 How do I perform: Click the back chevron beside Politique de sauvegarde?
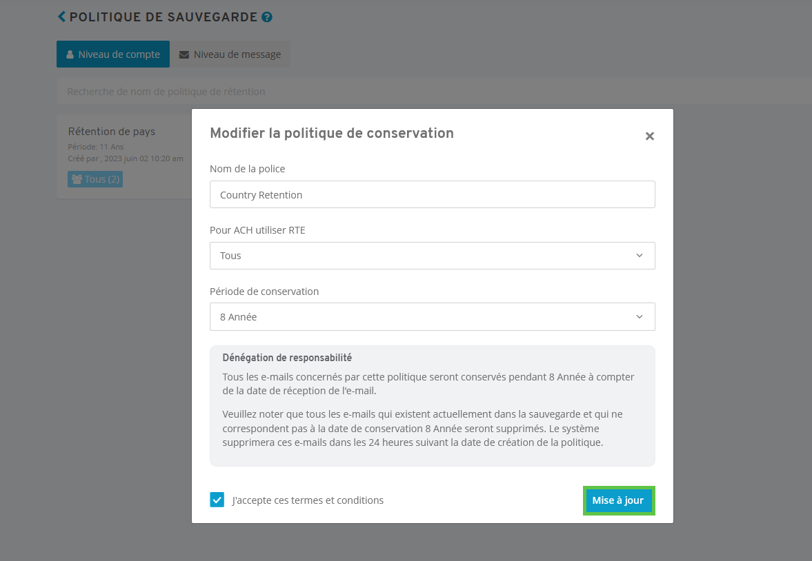point(61,17)
